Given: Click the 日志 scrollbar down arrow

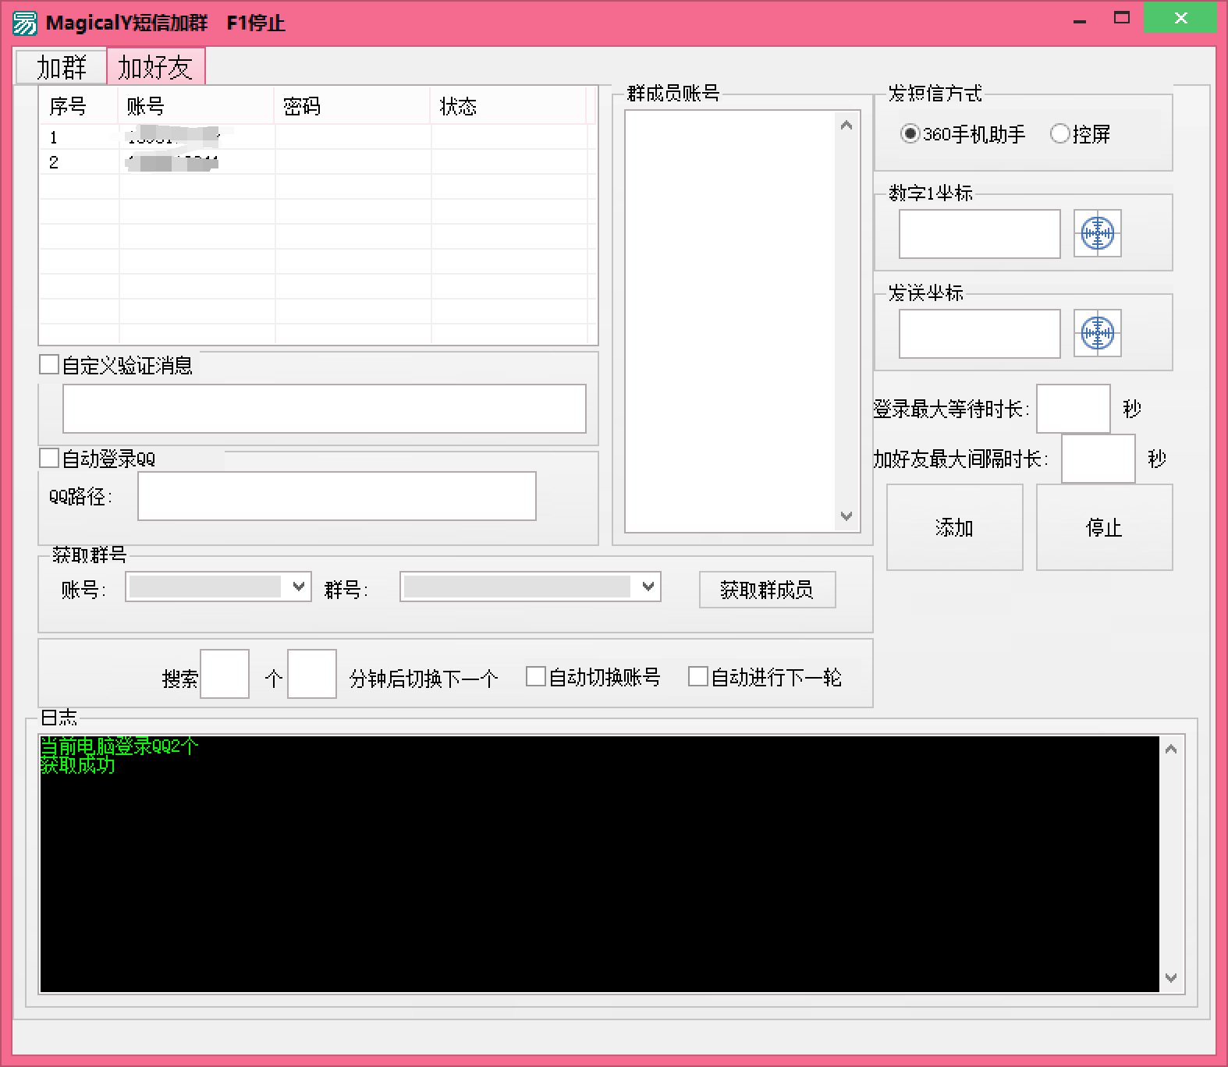Looking at the screenshot, I should [1171, 977].
